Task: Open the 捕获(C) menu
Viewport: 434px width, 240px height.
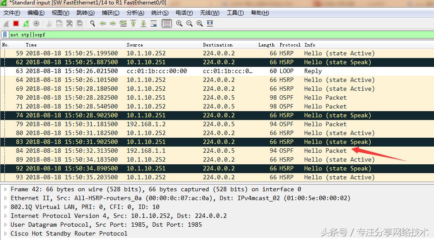Action: tap(110, 13)
